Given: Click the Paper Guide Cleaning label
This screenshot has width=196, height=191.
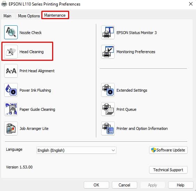Looking at the screenshot, I should [x=37, y=109].
